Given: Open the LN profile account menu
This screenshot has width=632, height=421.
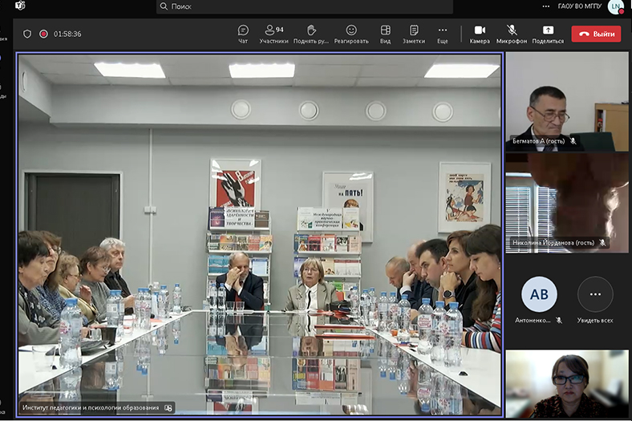Looking at the screenshot, I should [615, 6].
